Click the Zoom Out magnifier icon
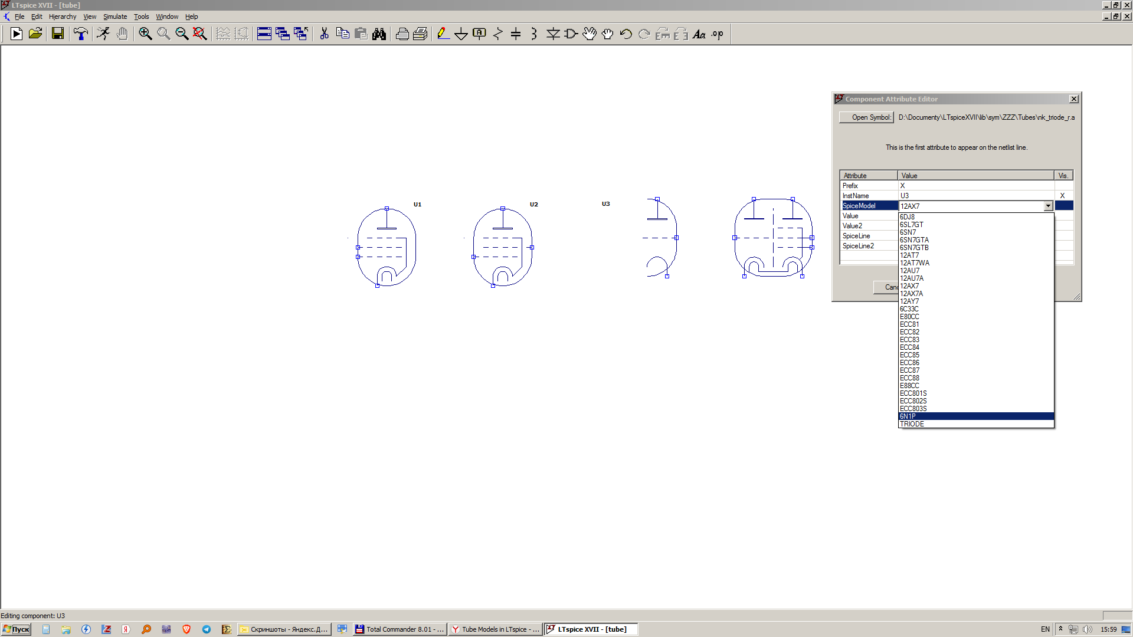The height and width of the screenshot is (637, 1133). click(182, 34)
